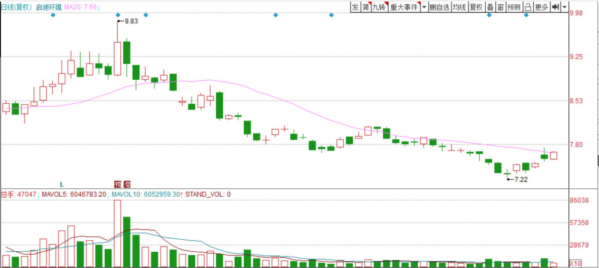Viewport: 599px width, 268px height.
Task: Select the MA20: 7.66 indicator label
Action: point(82,7)
